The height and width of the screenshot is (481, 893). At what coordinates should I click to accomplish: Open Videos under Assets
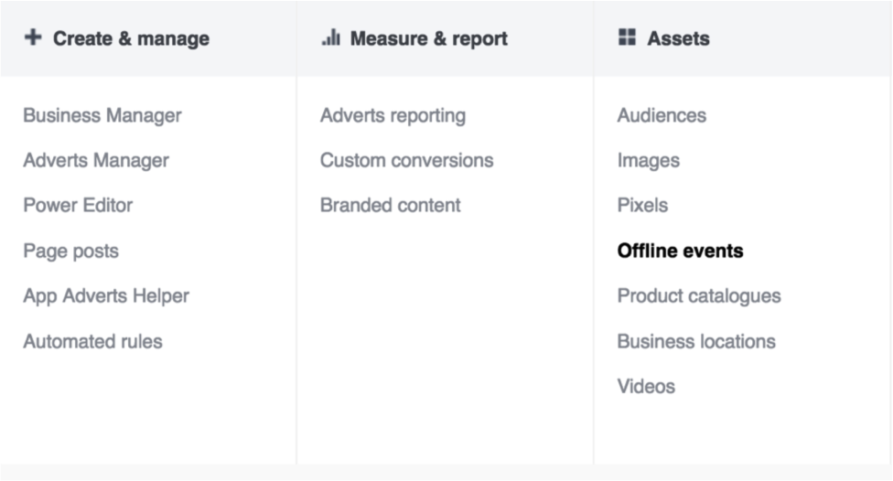(x=646, y=386)
